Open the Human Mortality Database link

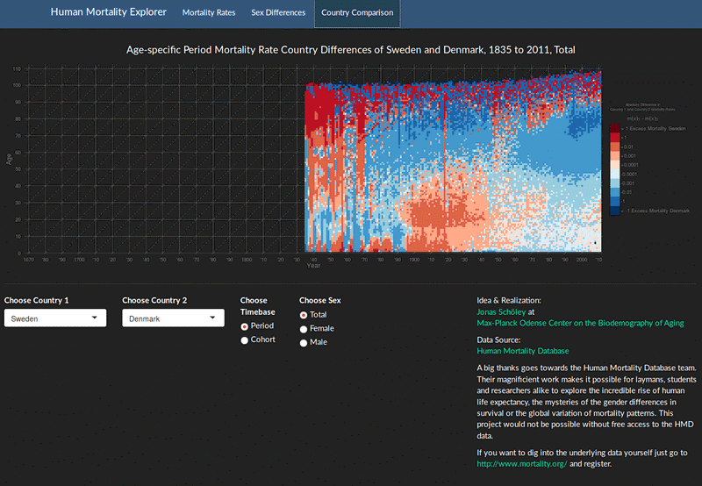coord(522,351)
